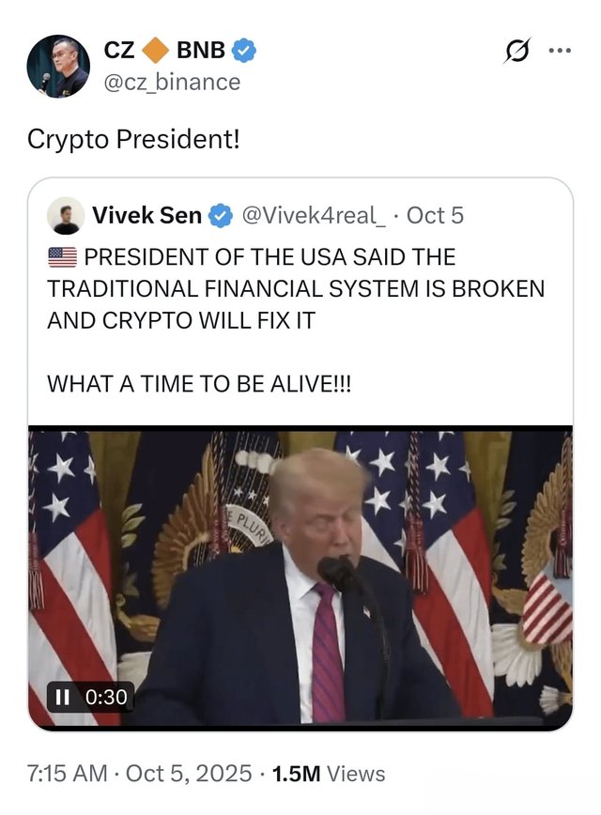Screen dimensions: 601x815
Task: Open the @Vivek4real_ handle
Action: pos(314,216)
